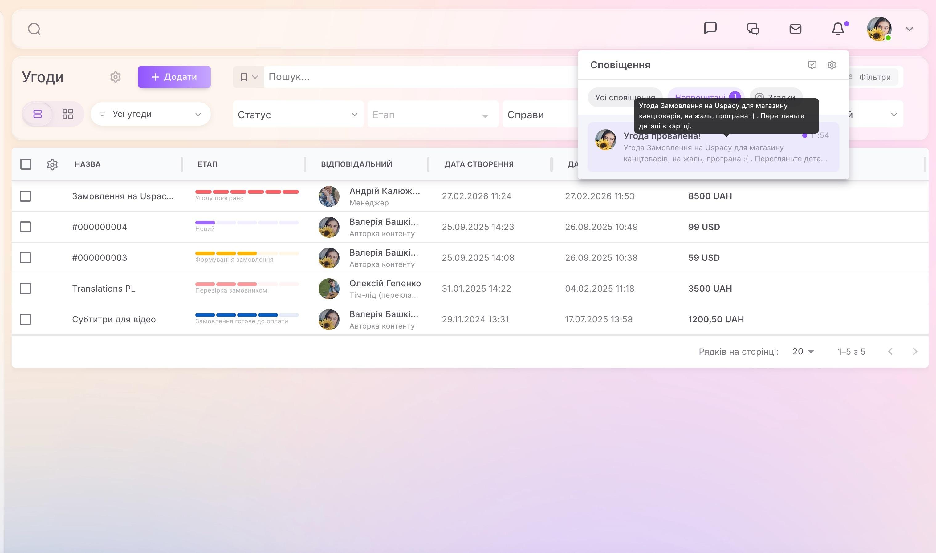This screenshot has width=936, height=553.
Task: Open the Усі угоди funnel dropdown
Action: pos(151,114)
